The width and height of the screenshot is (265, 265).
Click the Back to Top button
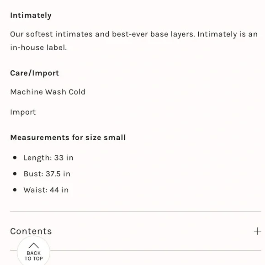click(x=33, y=251)
